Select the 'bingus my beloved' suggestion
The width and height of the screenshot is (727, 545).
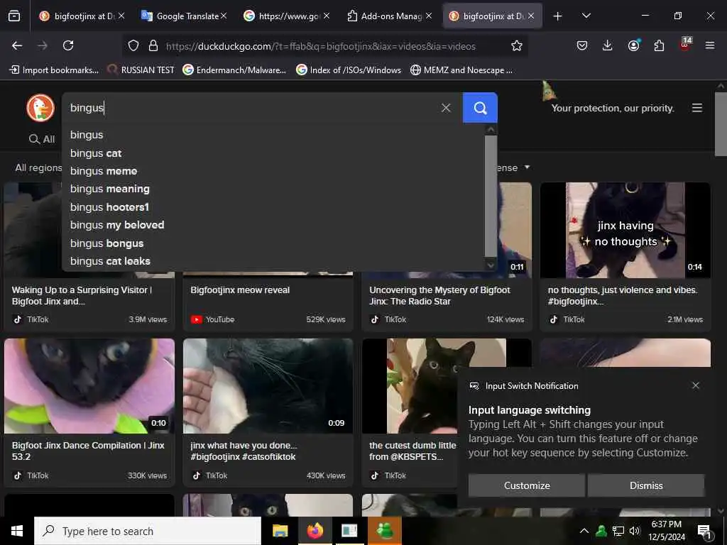click(273, 225)
